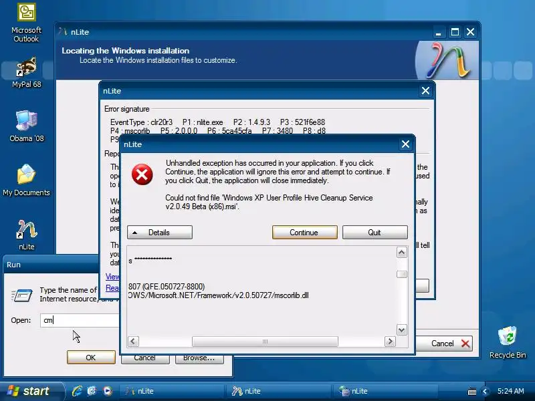535x401 pixels.
Task: Click the red error icon
Action: [x=142, y=174]
